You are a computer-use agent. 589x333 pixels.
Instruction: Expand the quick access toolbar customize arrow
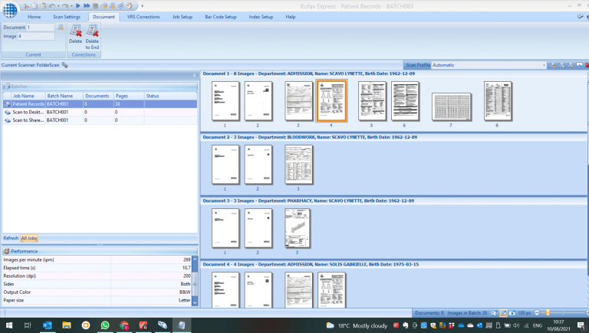coord(143,6)
